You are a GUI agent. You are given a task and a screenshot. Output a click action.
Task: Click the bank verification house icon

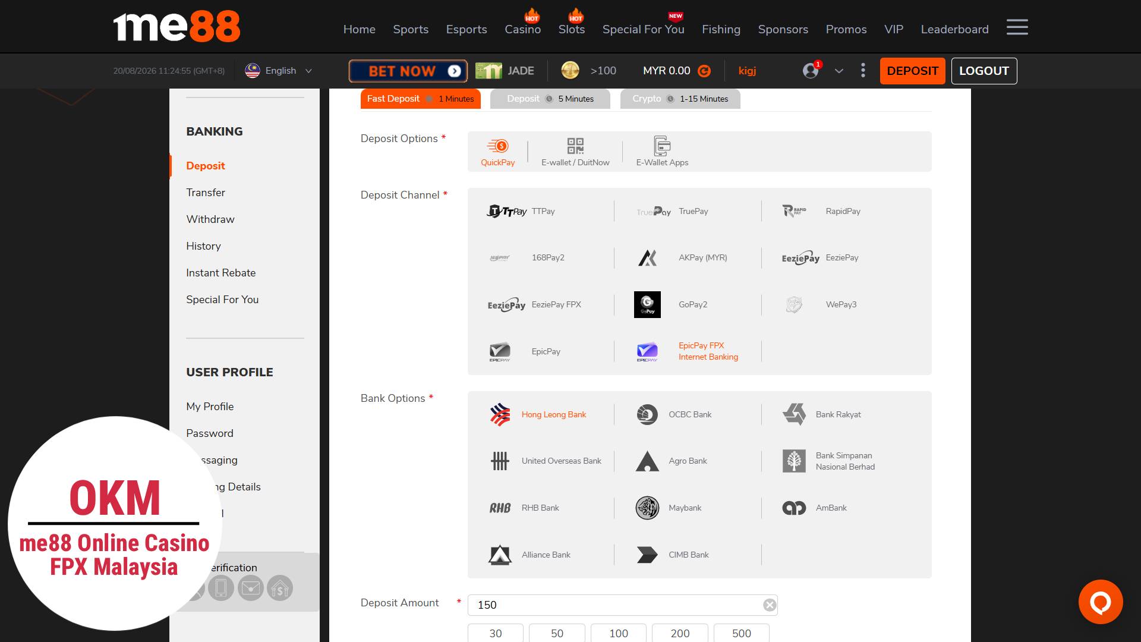coord(280,588)
